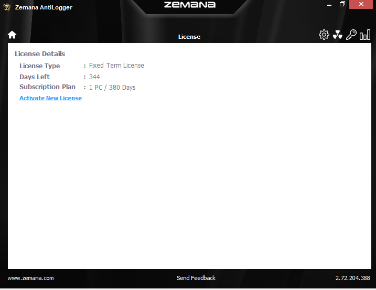Click the Zemana AntiLogger app logo icon

(7, 7)
